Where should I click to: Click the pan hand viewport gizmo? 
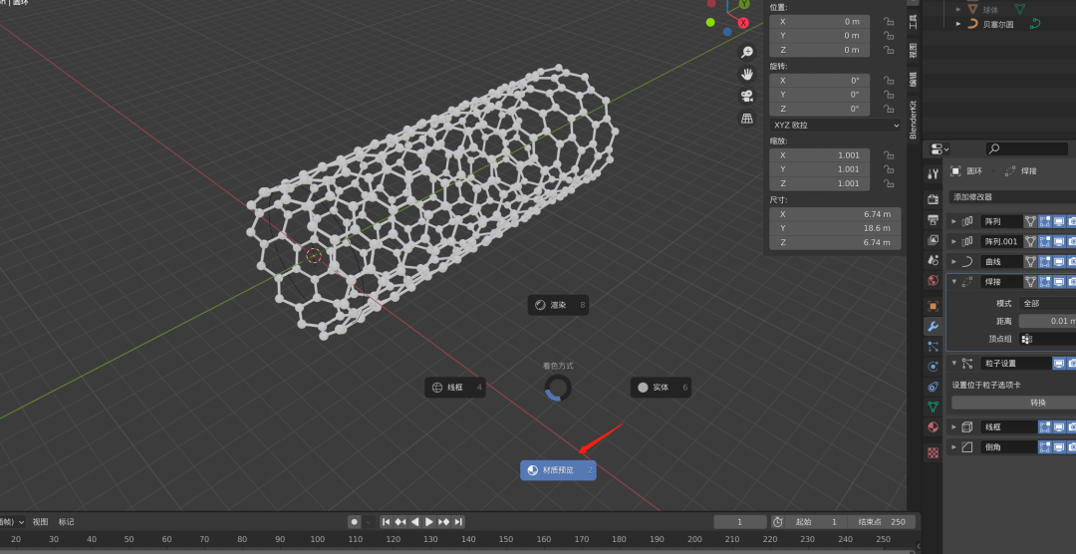pyautogui.click(x=746, y=74)
